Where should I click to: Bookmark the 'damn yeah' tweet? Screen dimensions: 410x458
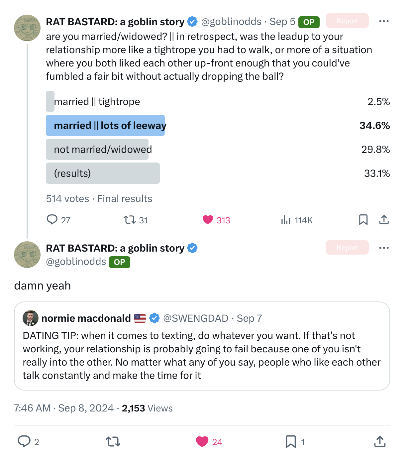291,441
